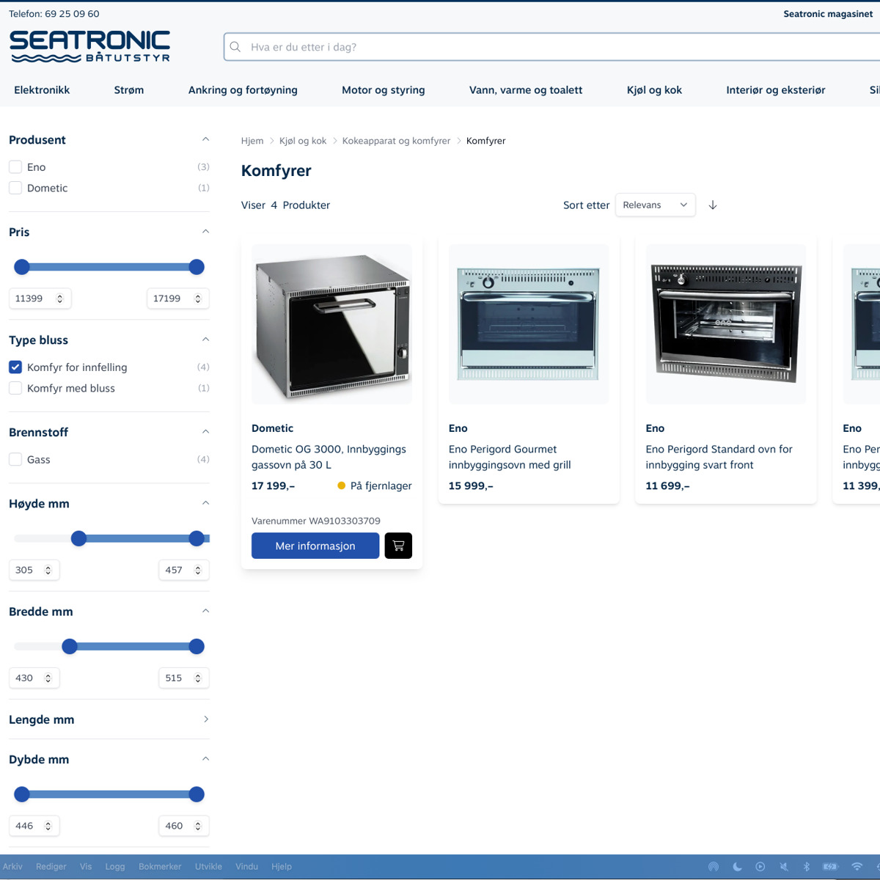Open Eno Perigord Gourmet product title
880x880 pixels.
(510, 457)
